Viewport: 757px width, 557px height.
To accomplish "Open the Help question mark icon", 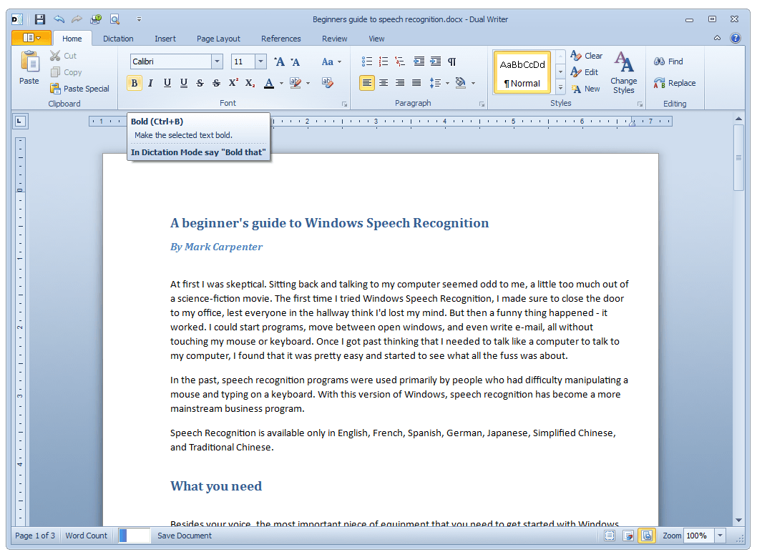I will click(x=736, y=39).
